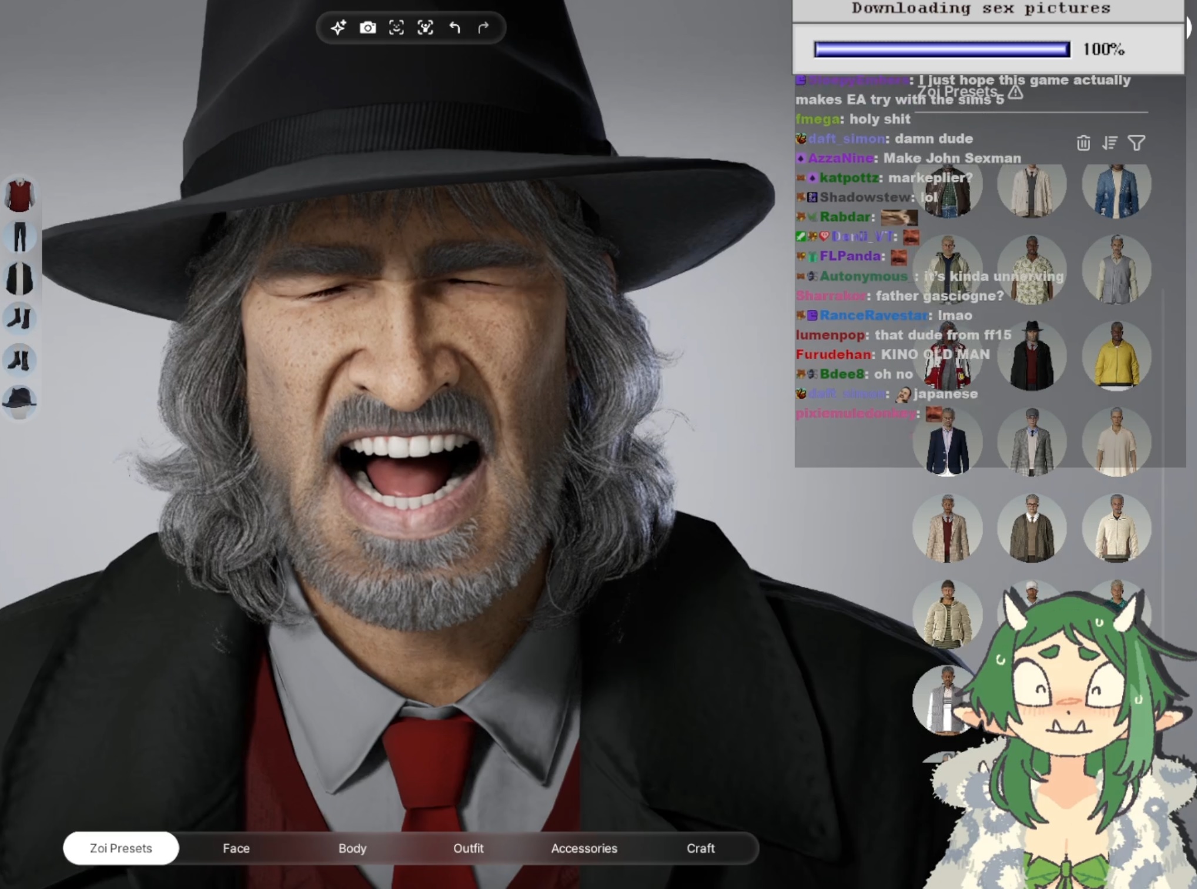Open the camera photo mode icon
Screen dimensions: 1197x889
pos(367,28)
